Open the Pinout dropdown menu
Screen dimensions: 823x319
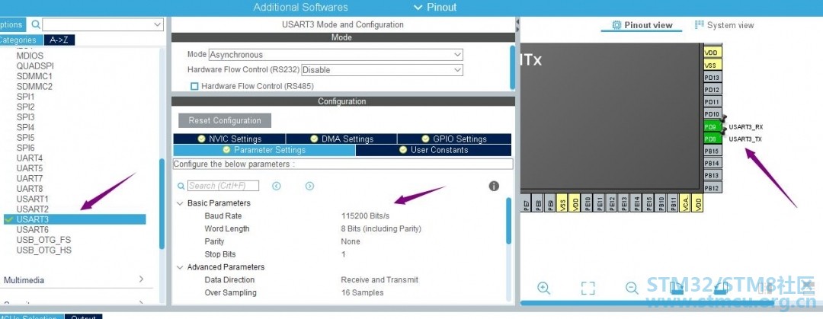coord(435,8)
